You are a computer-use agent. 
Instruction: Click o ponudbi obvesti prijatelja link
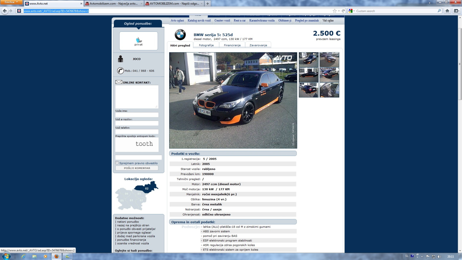136,229
